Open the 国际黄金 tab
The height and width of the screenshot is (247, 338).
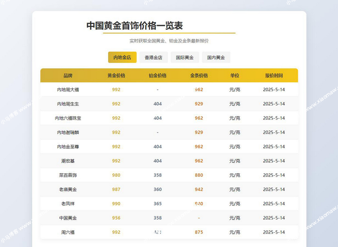[185, 57]
